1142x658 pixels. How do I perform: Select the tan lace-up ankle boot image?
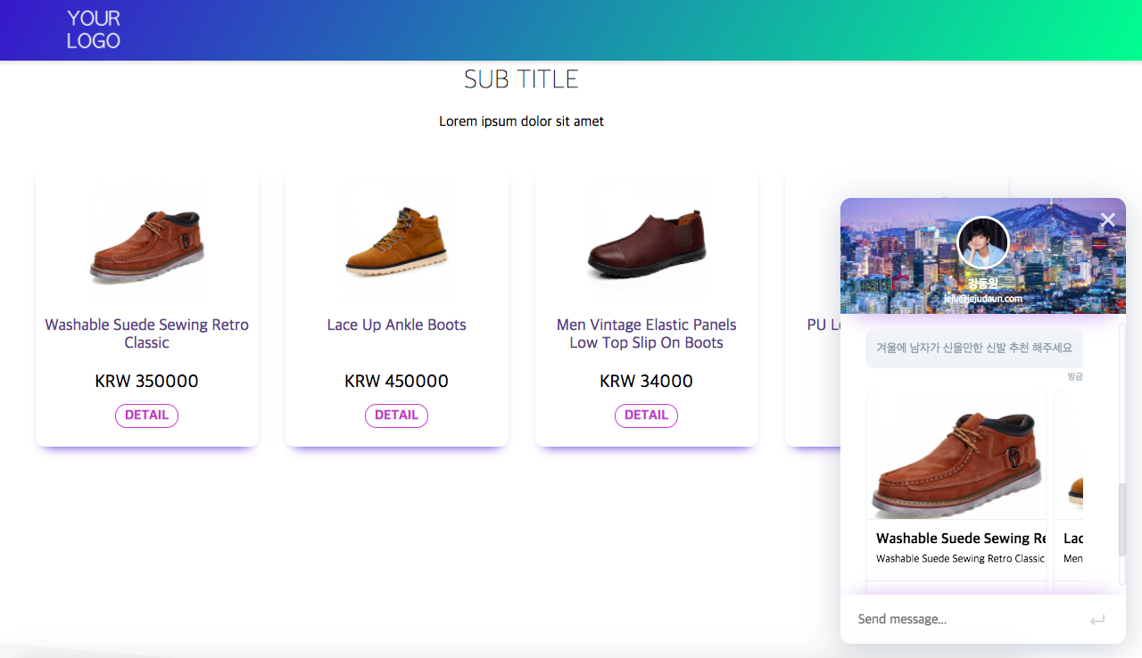(396, 241)
